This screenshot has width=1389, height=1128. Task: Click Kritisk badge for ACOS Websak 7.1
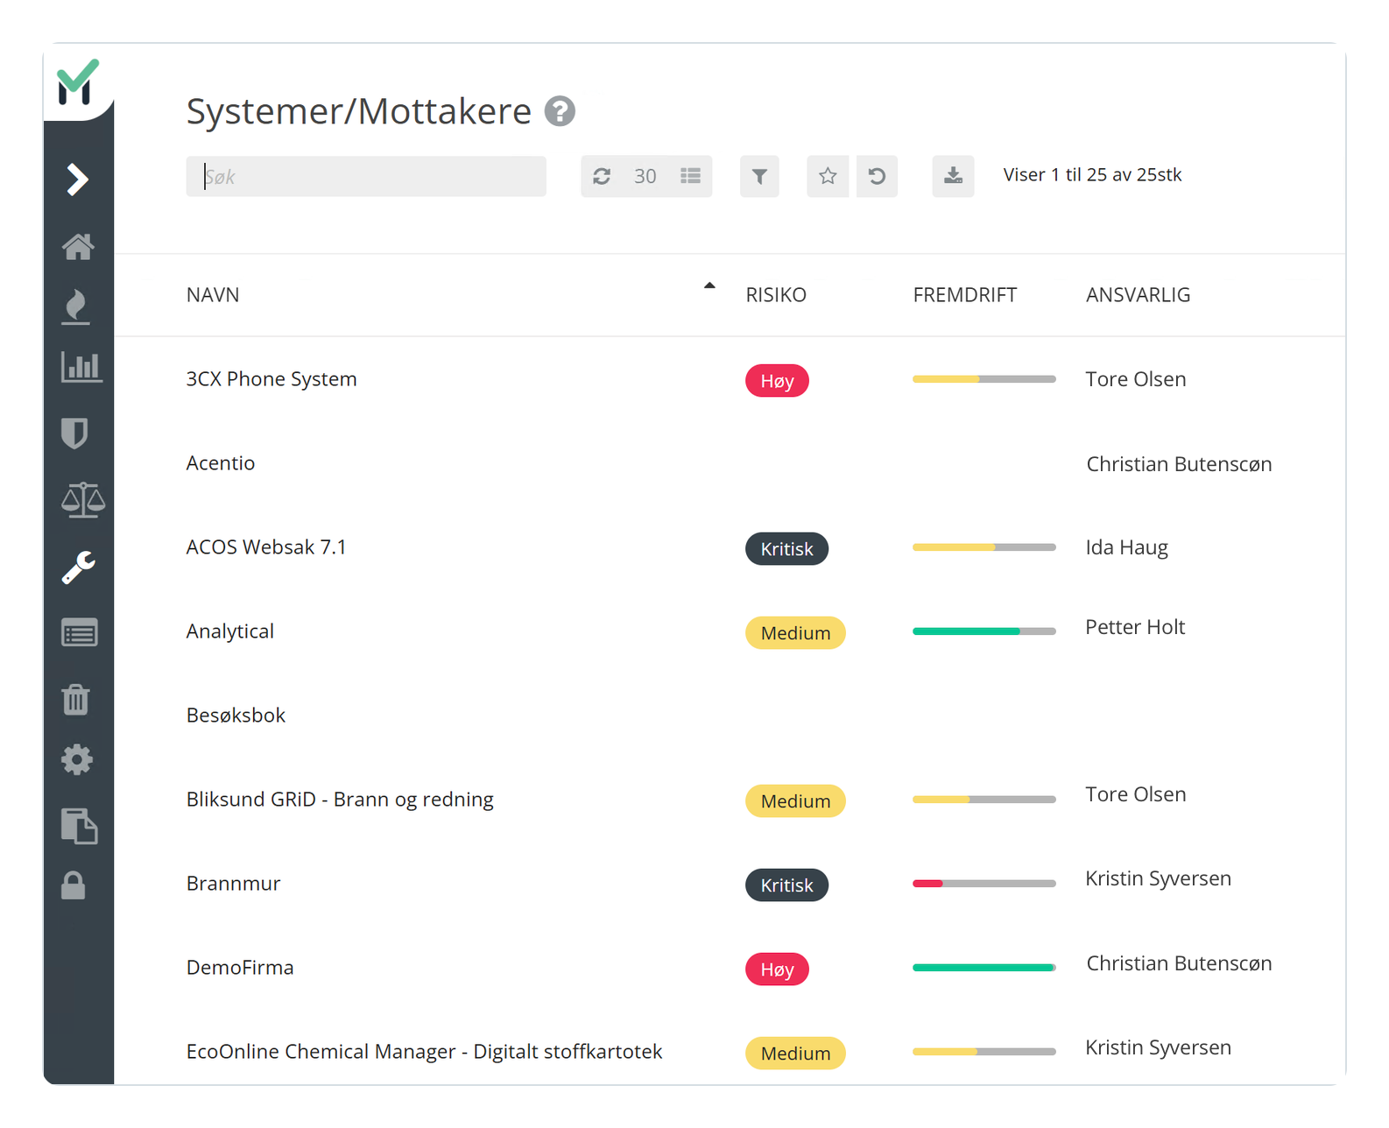(x=786, y=549)
